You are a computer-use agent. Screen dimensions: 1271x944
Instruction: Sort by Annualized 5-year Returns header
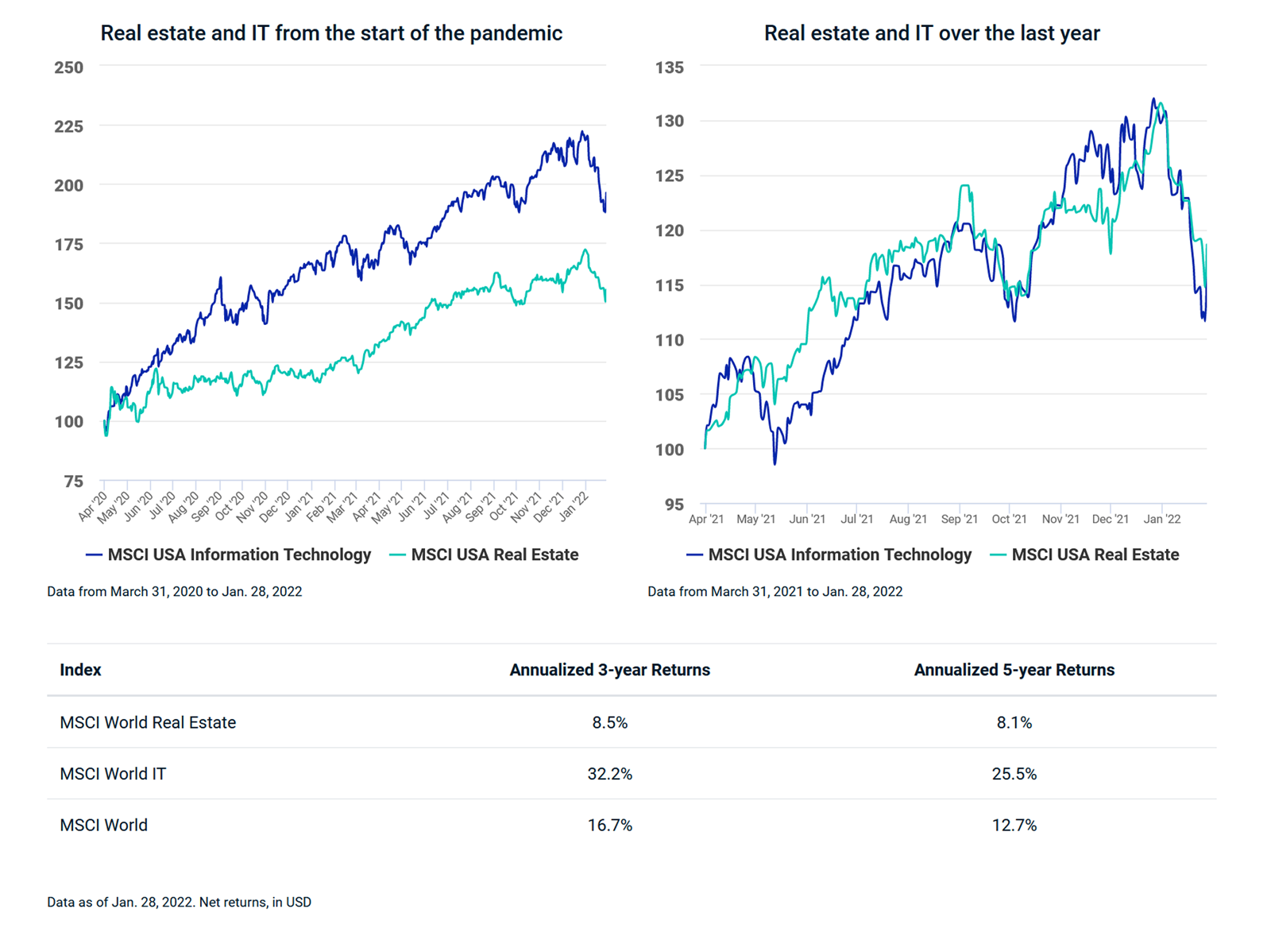pyautogui.click(x=1014, y=670)
